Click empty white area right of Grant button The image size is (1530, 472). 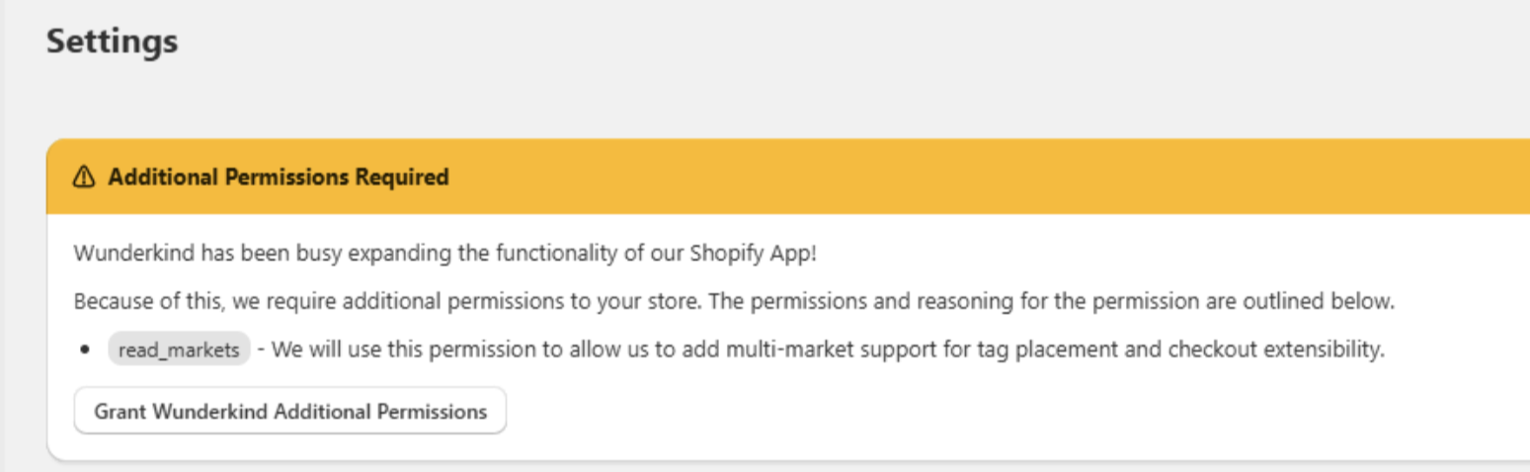coord(988,411)
